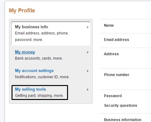Select the Name row label

(x=109, y=25)
